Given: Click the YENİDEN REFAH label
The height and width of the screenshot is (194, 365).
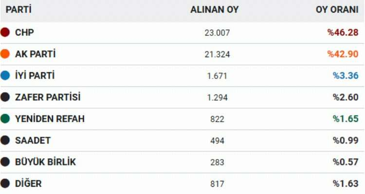Looking at the screenshot, I should (50, 119).
